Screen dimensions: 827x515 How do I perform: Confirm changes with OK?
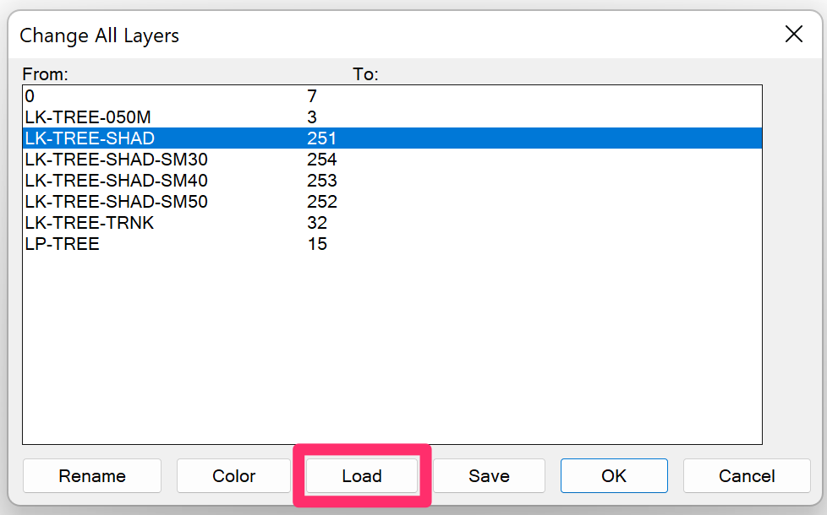point(614,475)
